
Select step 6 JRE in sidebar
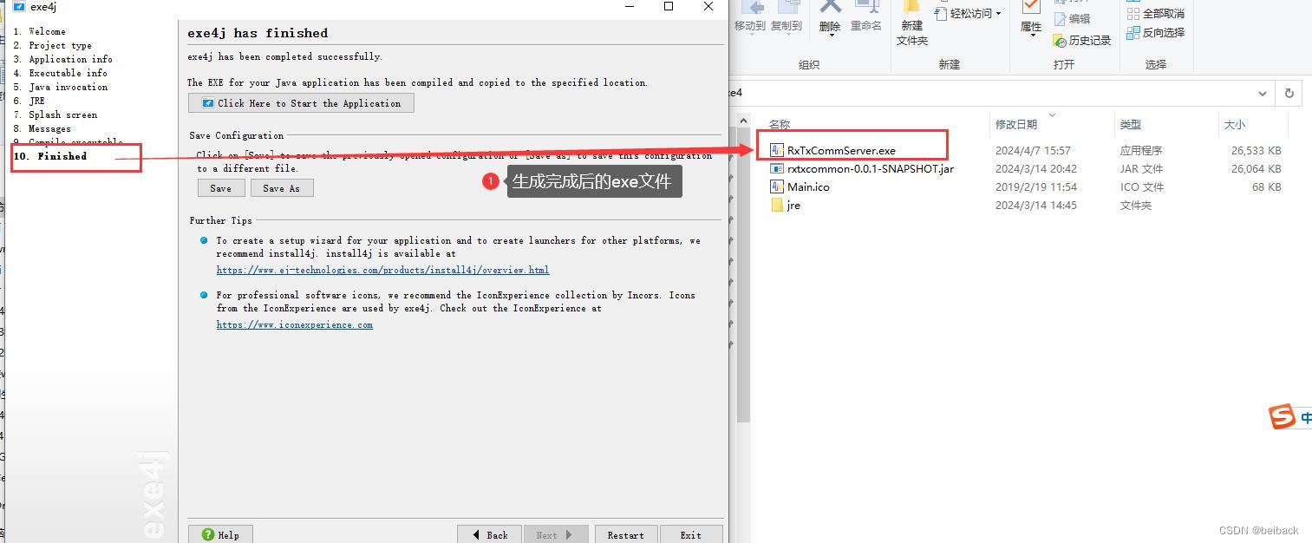(29, 101)
